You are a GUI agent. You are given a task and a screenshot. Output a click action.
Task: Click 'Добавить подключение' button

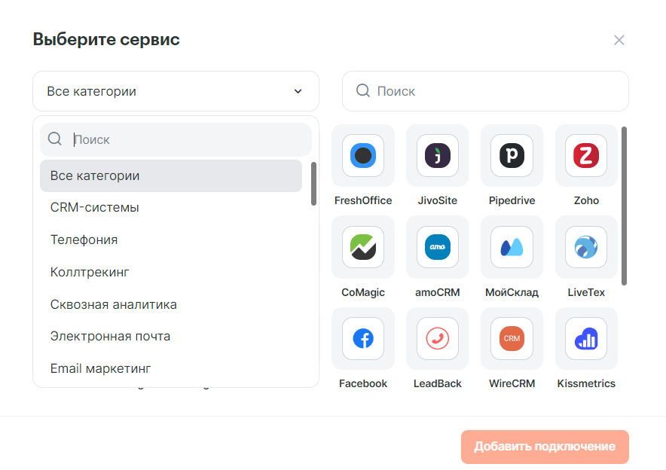[x=545, y=447]
